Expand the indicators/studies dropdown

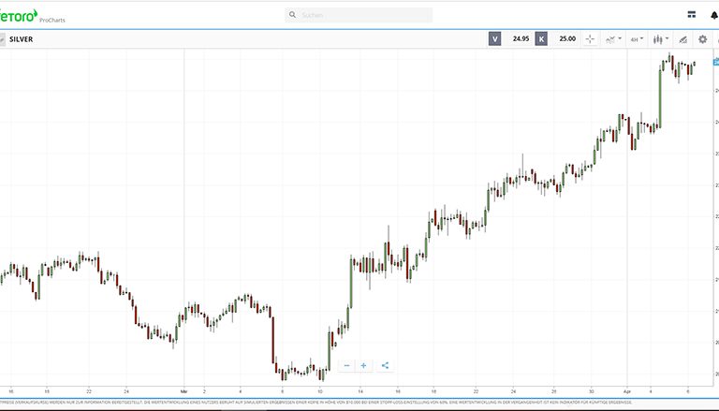(613, 39)
